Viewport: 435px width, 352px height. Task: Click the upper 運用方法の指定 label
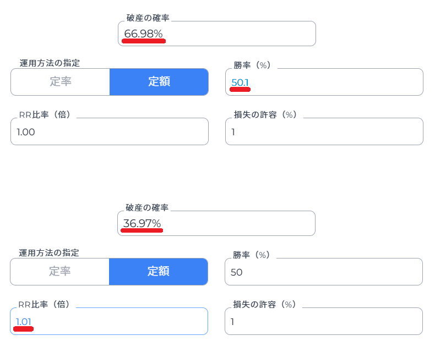(x=50, y=63)
